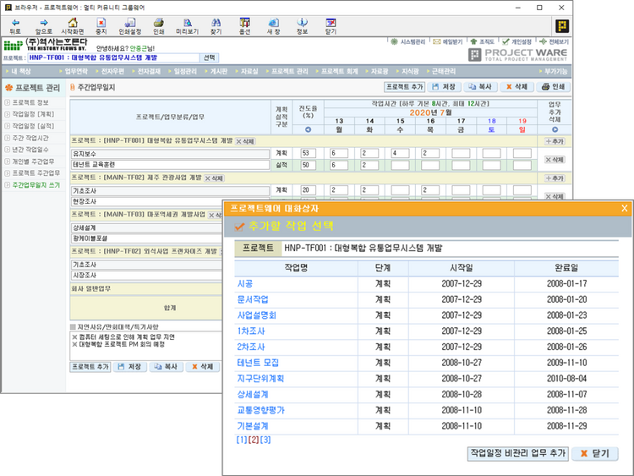Select the 사업설명회 task link
The height and width of the screenshot is (476, 634).
(256, 315)
